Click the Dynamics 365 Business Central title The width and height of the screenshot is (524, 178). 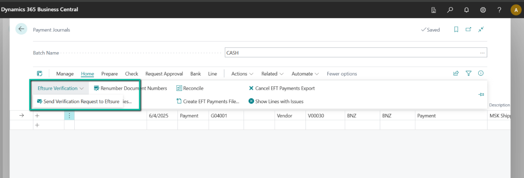point(40,9)
